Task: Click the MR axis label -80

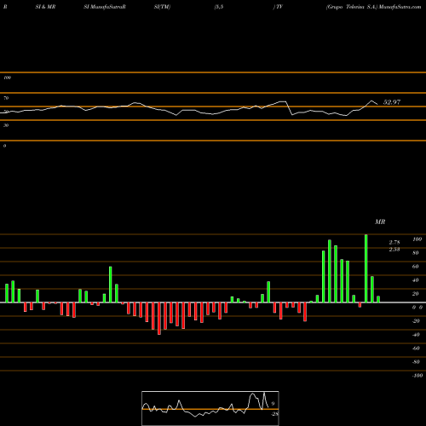Action: (416, 362)
